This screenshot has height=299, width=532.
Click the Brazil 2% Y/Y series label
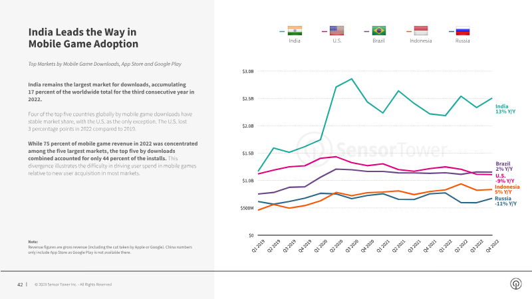504,166
